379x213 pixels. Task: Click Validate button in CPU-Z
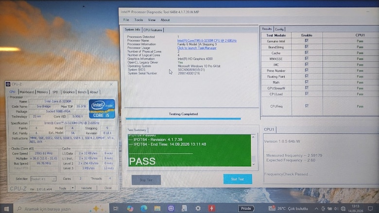(x=86, y=188)
